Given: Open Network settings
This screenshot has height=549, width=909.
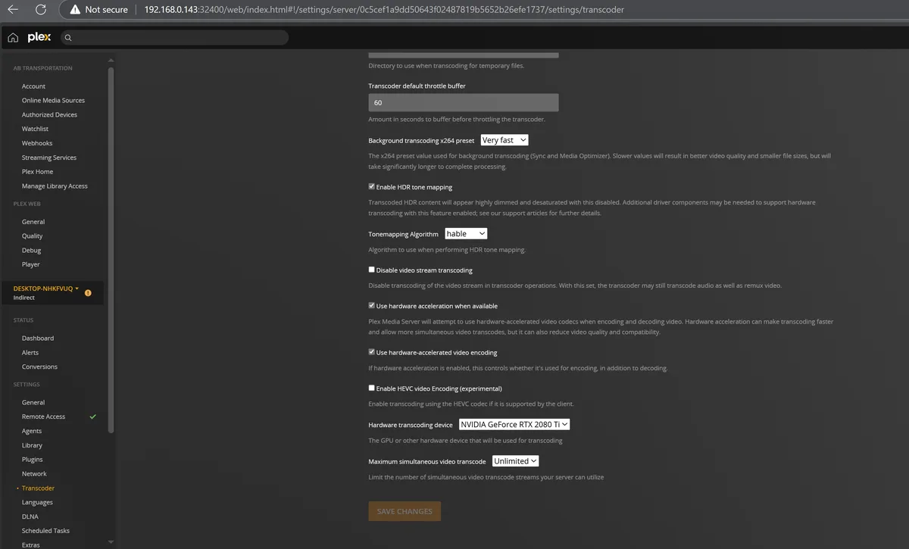Looking at the screenshot, I should (x=34, y=474).
